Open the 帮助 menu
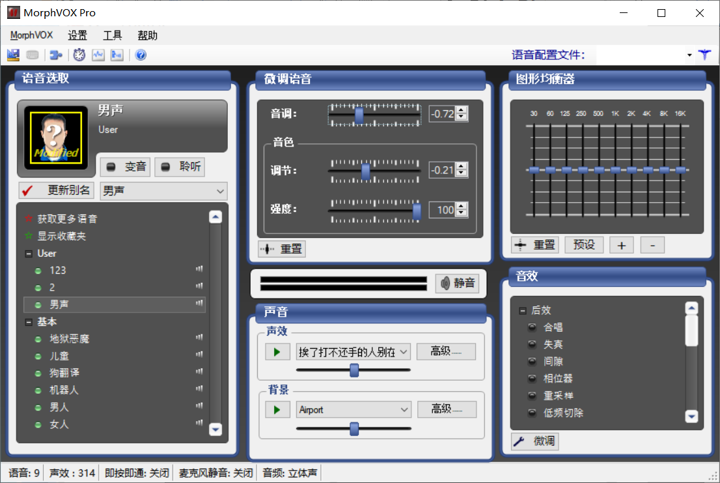The height and width of the screenshot is (483, 720). [147, 35]
